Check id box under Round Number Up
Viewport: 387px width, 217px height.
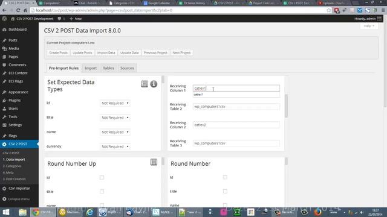point(102,177)
